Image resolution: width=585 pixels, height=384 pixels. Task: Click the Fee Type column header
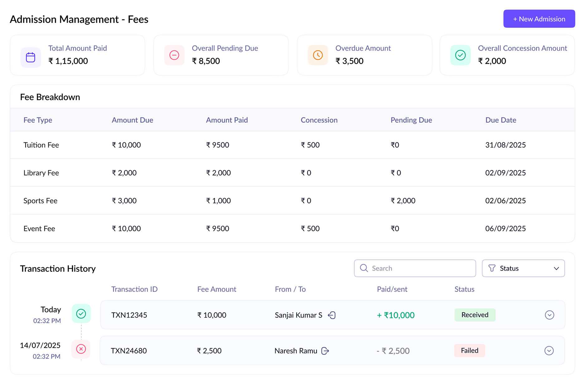(38, 120)
